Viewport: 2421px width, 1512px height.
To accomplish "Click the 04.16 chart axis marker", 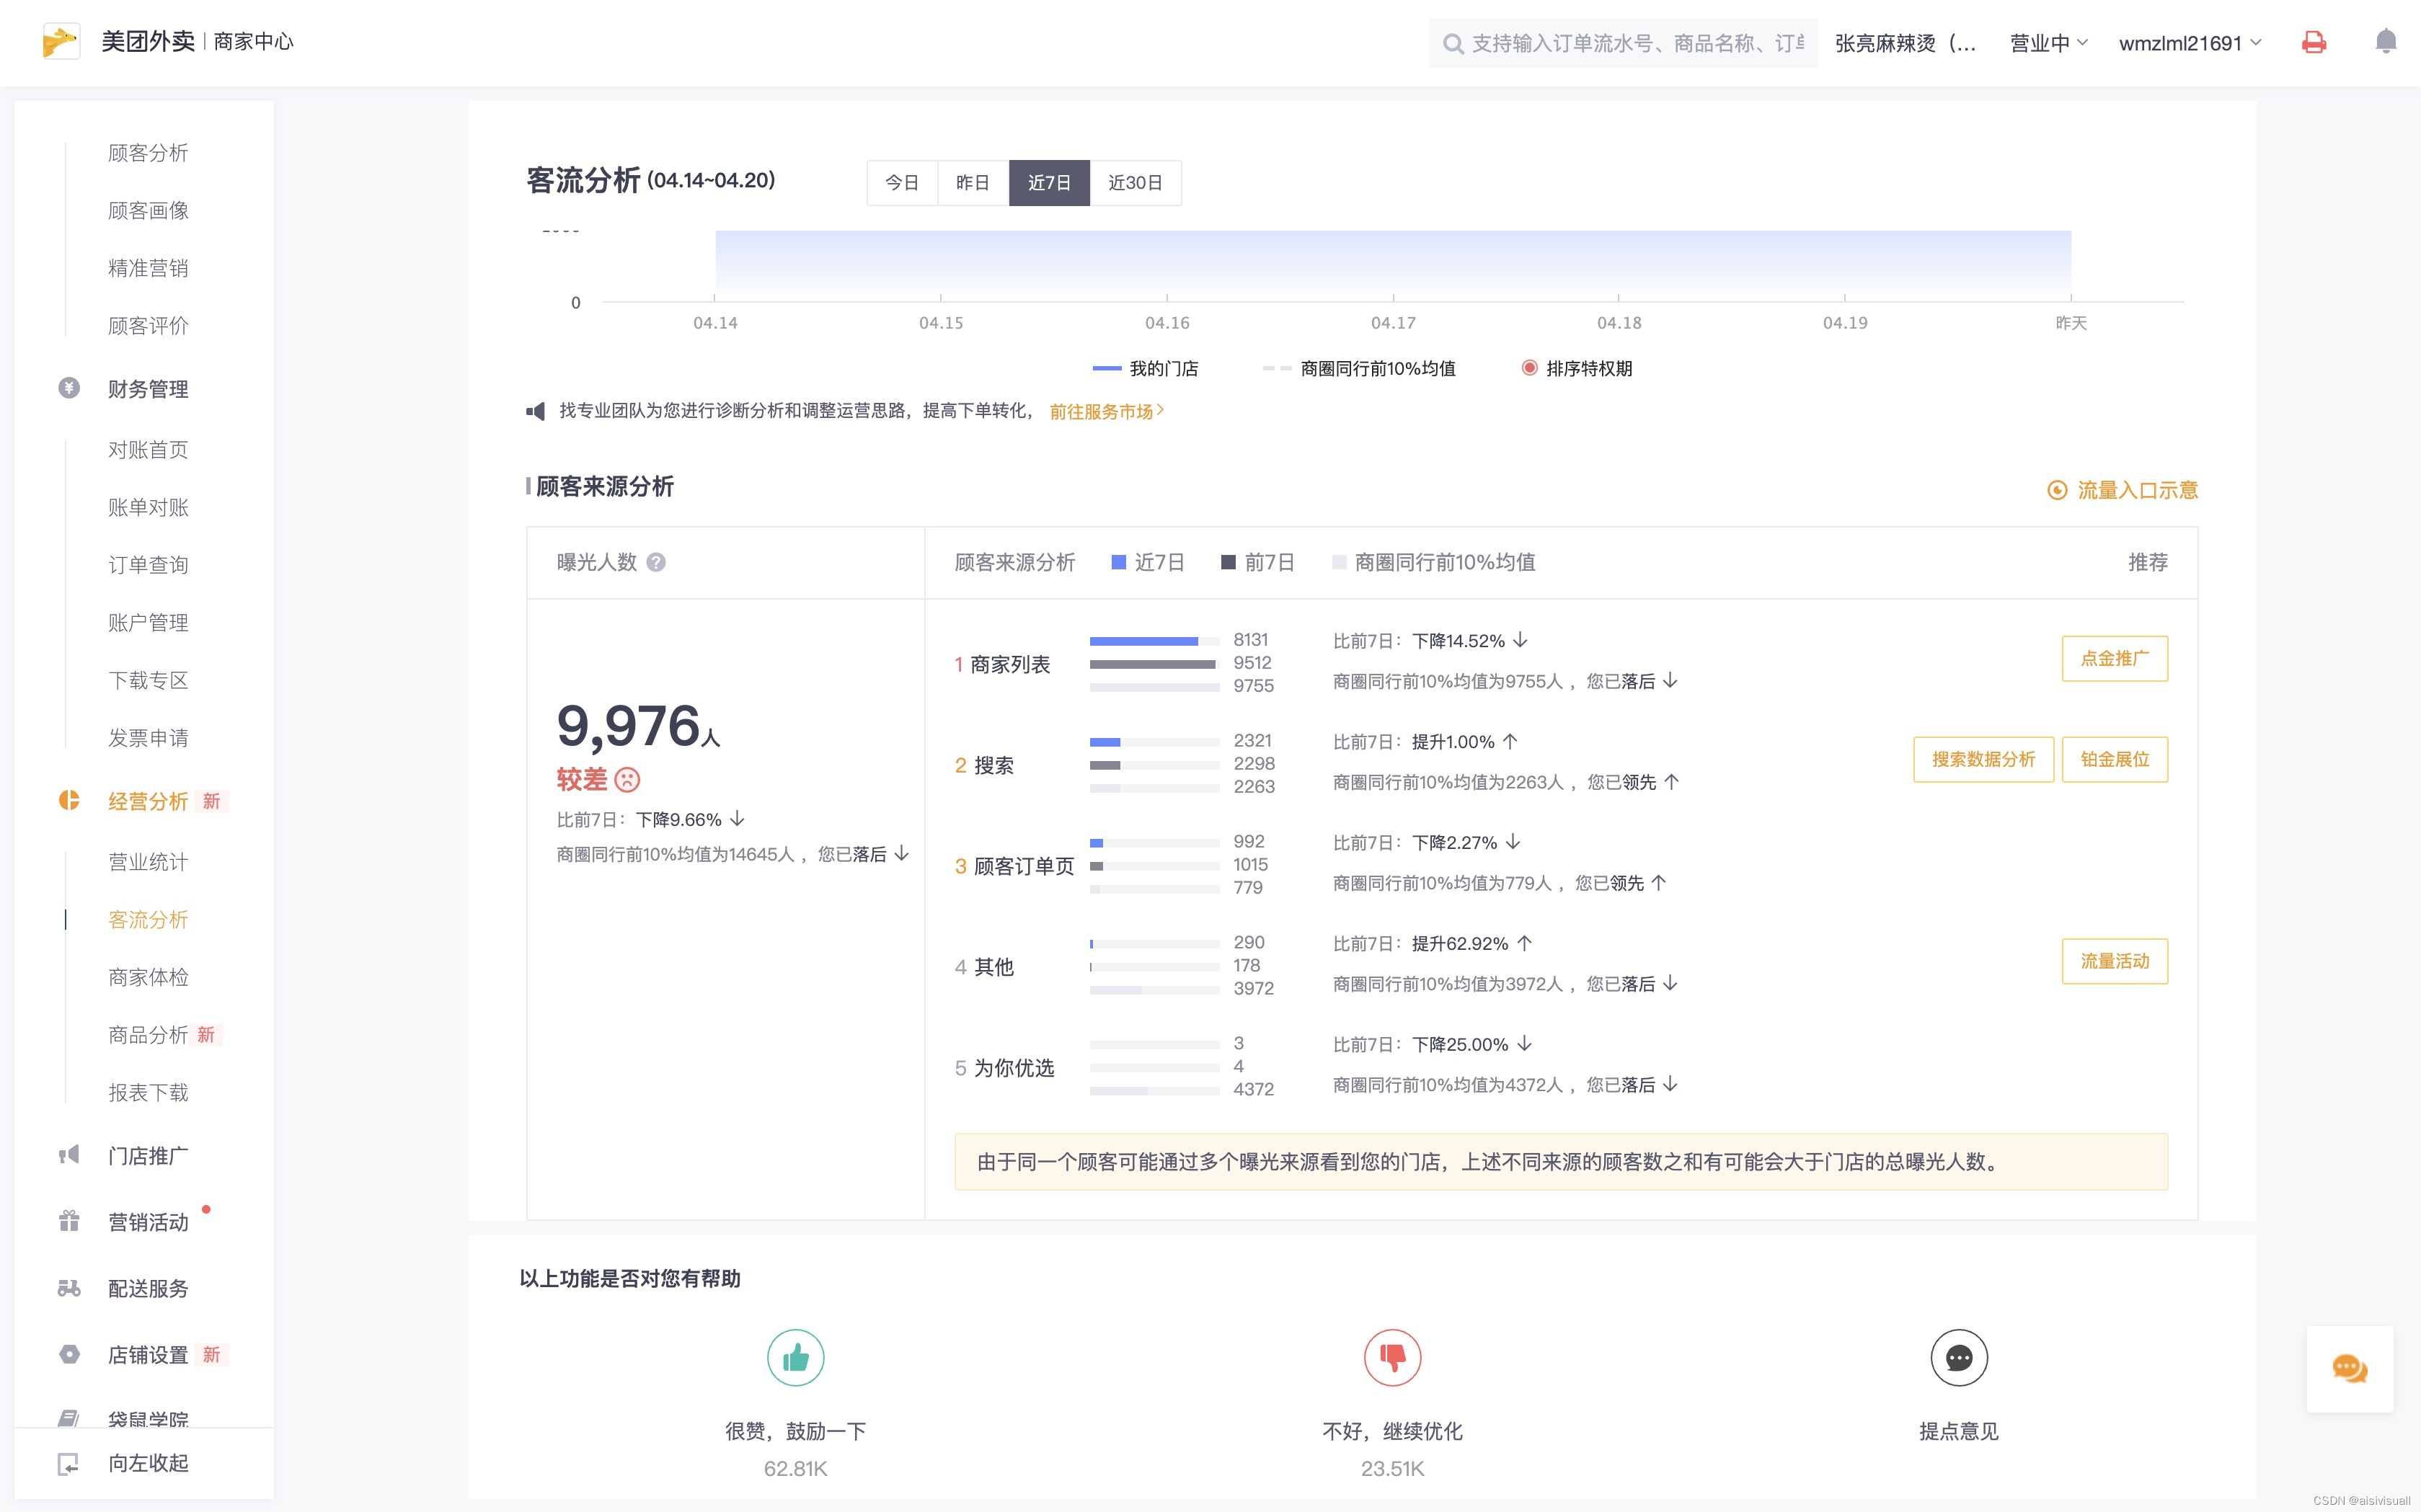I will click(1167, 323).
